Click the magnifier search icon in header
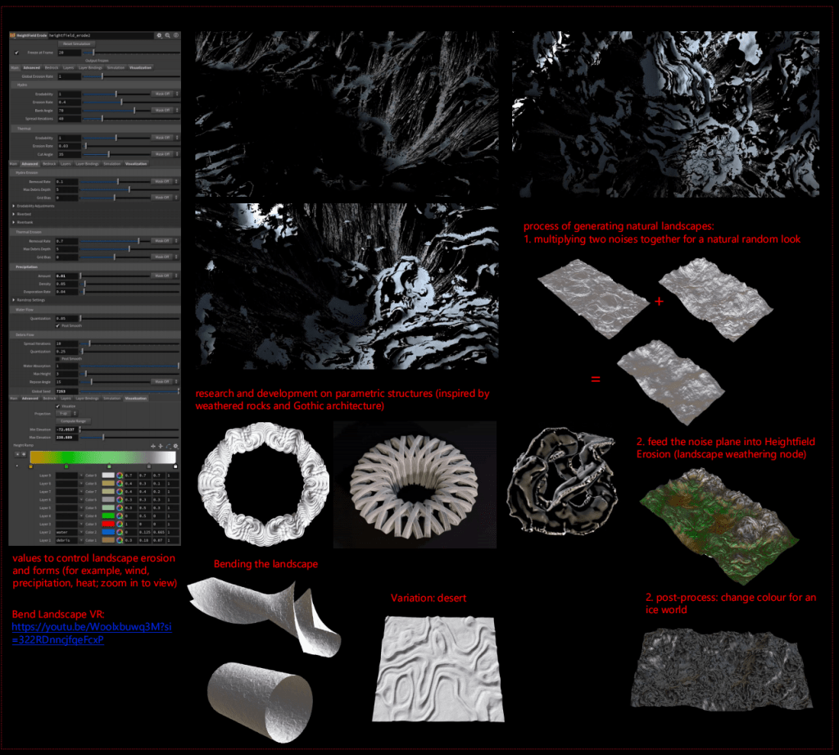The width and height of the screenshot is (839, 755). pos(167,36)
